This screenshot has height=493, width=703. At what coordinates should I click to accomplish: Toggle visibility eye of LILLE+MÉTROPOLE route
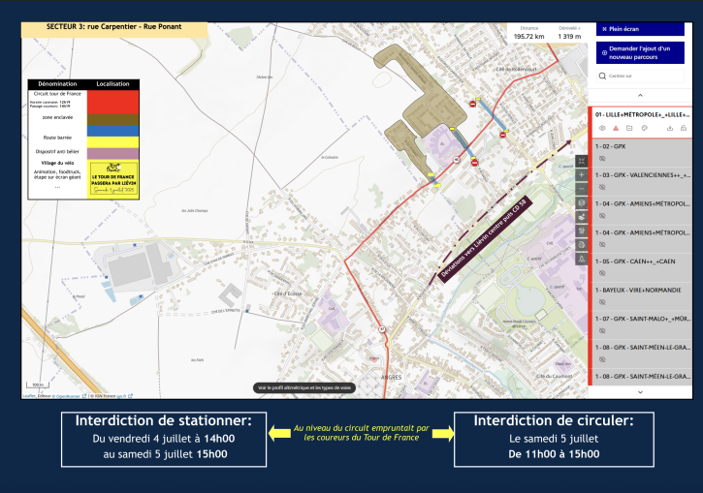(602, 128)
